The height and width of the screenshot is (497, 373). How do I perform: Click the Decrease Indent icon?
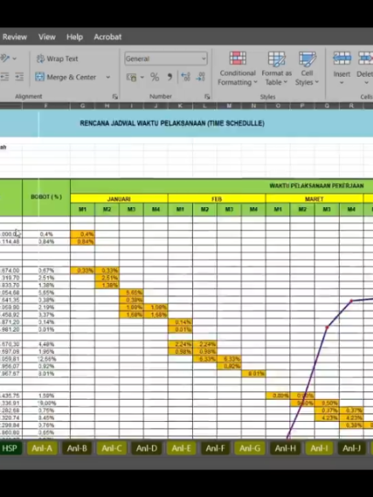[4, 77]
